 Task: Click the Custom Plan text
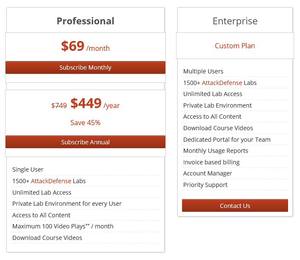coord(235,46)
